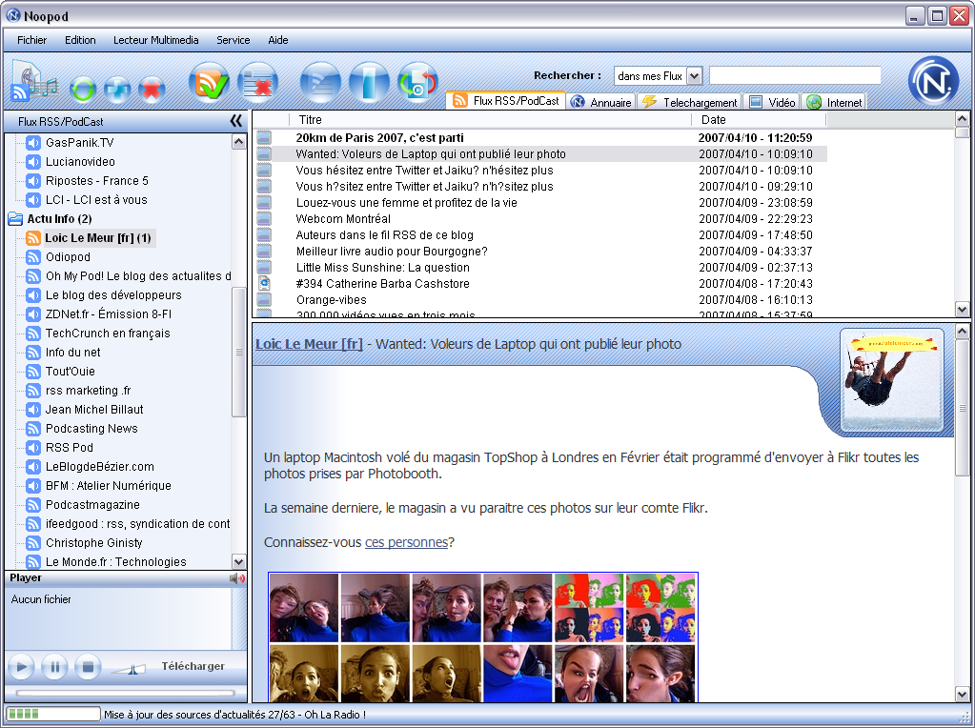Click the red cross delete feed icon
This screenshot has width=975, height=728.
(x=152, y=90)
